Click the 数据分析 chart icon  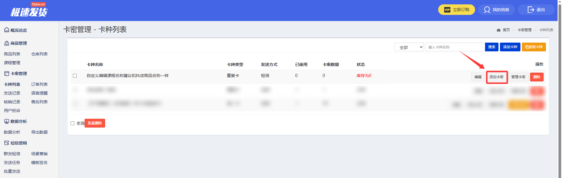coord(6,121)
